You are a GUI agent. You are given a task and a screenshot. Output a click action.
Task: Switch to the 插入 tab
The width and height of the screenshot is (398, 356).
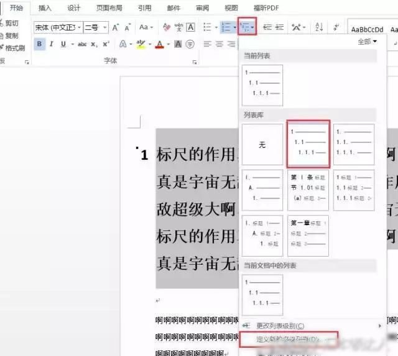[45, 8]
